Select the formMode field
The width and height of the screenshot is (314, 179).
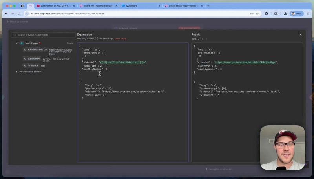31,65
